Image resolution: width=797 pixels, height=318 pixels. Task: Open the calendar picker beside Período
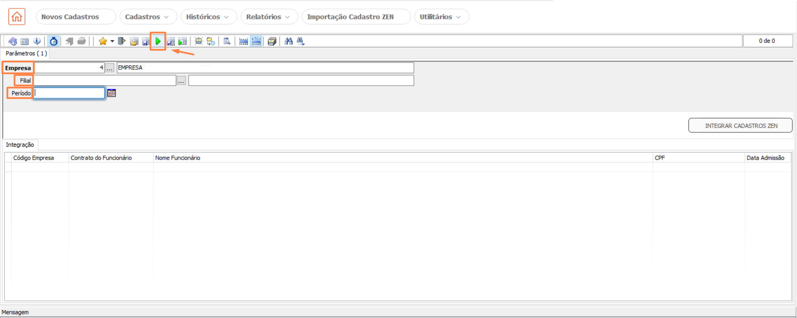tap(112, 93)
